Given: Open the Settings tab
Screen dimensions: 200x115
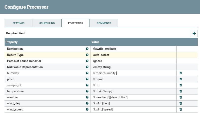Looking at the screenshot, I should coord(19,23).
